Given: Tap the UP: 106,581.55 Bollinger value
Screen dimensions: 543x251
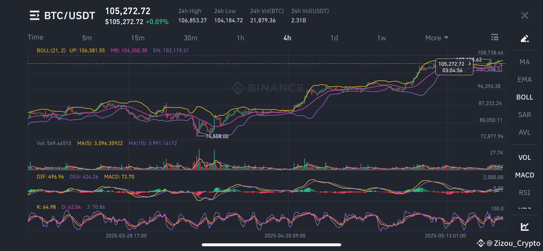Looking at the screenshot, I should click(87, 51).
